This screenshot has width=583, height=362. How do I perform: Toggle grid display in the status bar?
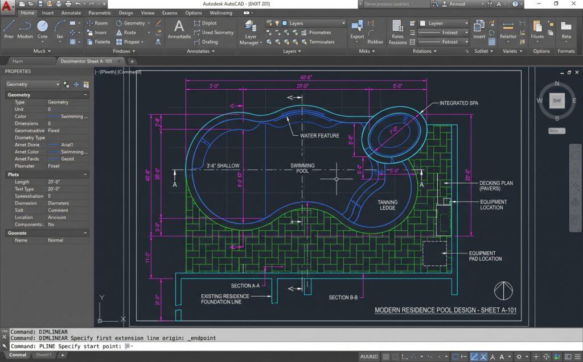pyautogui.click(x=386, y=356)
